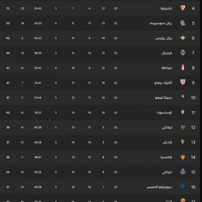Viewport: 202px width, 202px height.
Task: Open team ريال بيتيس link
Action: point(164,38)
